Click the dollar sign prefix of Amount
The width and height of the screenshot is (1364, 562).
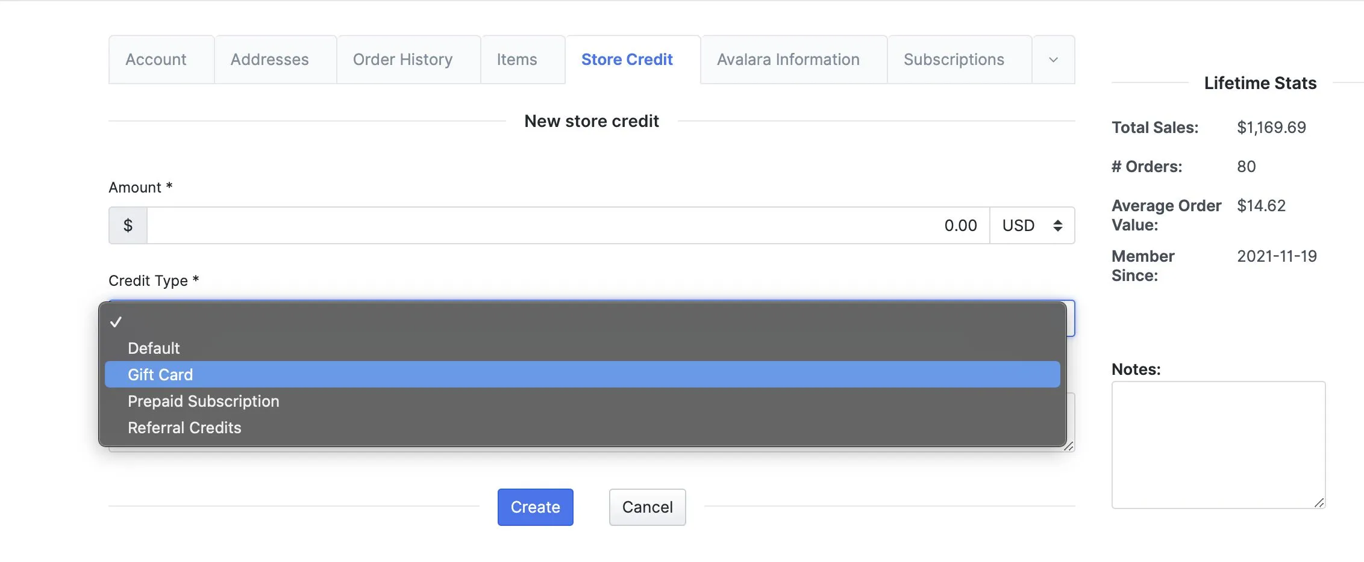[128, 226]
